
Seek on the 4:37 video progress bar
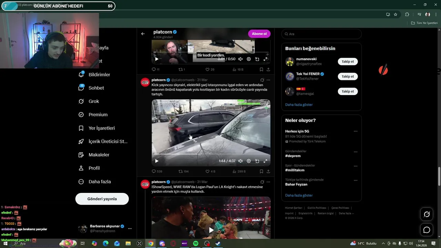211,154
